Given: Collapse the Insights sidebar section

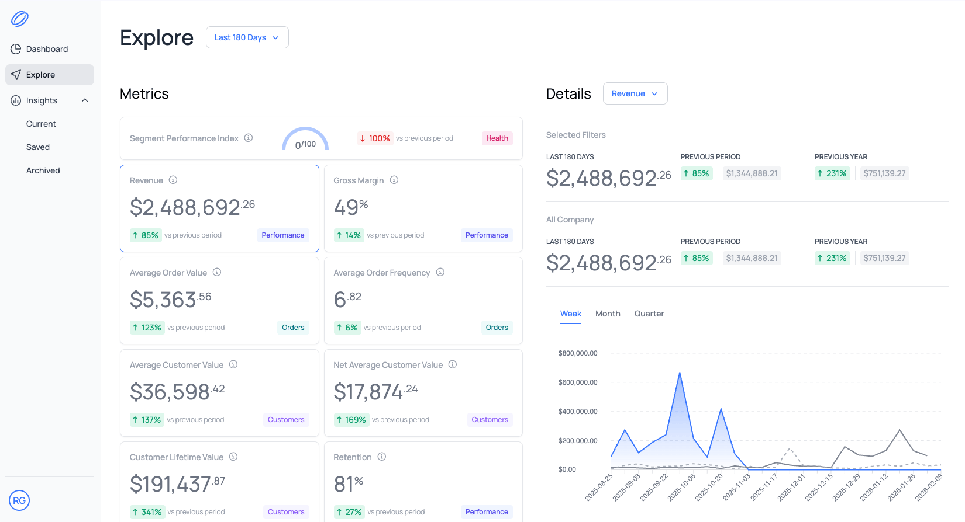Looking at the screenshot, I should pyautogui.click(x=85, y=100).
